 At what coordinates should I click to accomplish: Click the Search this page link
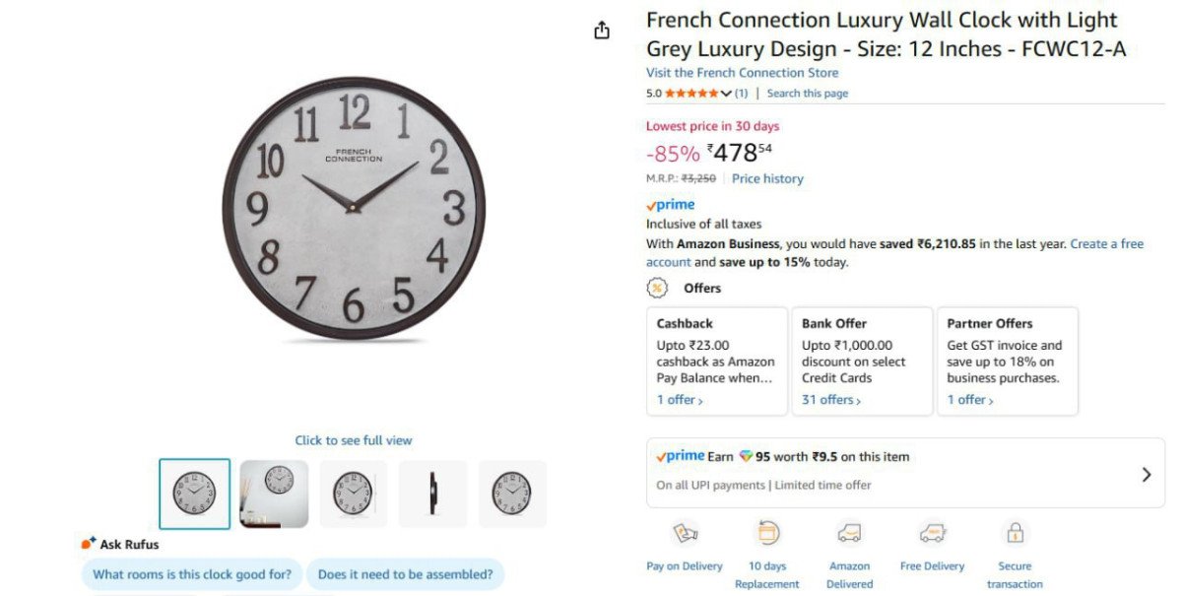click(x=807, y=93)
